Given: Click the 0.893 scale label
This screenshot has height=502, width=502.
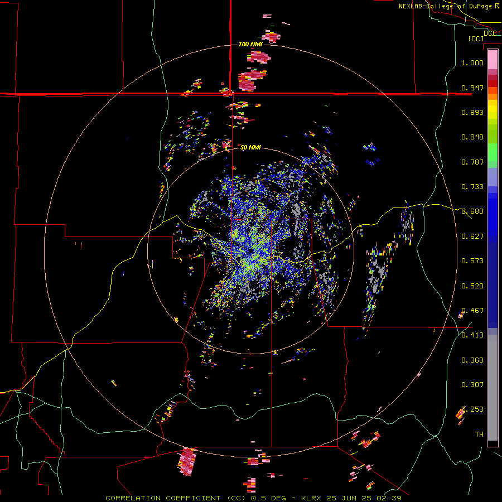Looking at the screenshot, I should (x=472, y=112).
